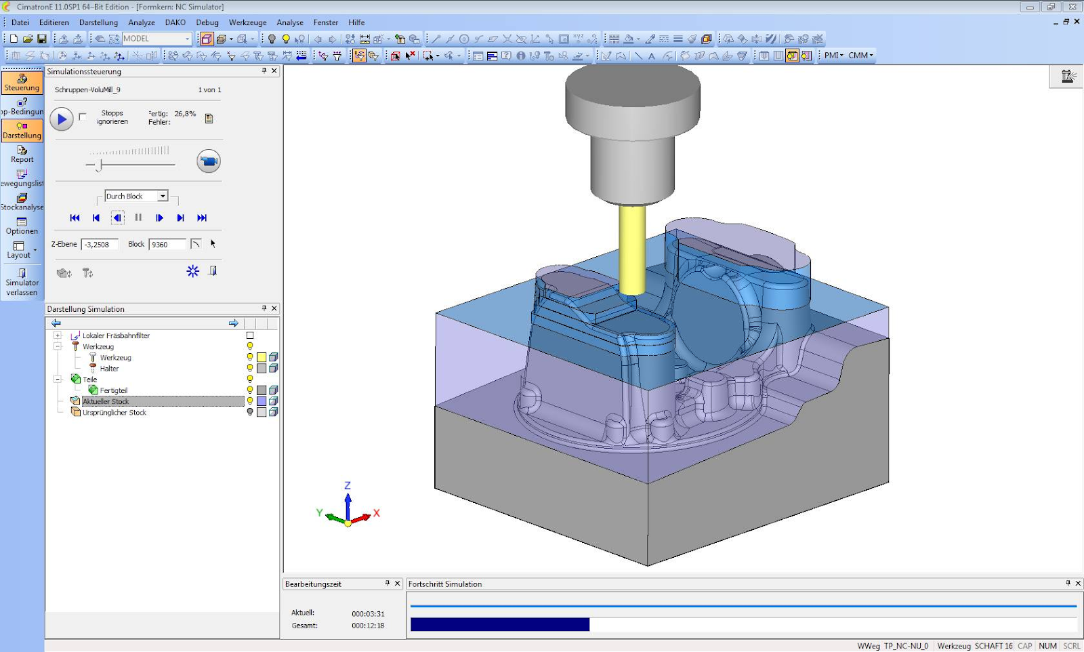Click the stock swap icon at panel bottom
This screenshot has width=1084, height=652.
[x=64, y=273]
